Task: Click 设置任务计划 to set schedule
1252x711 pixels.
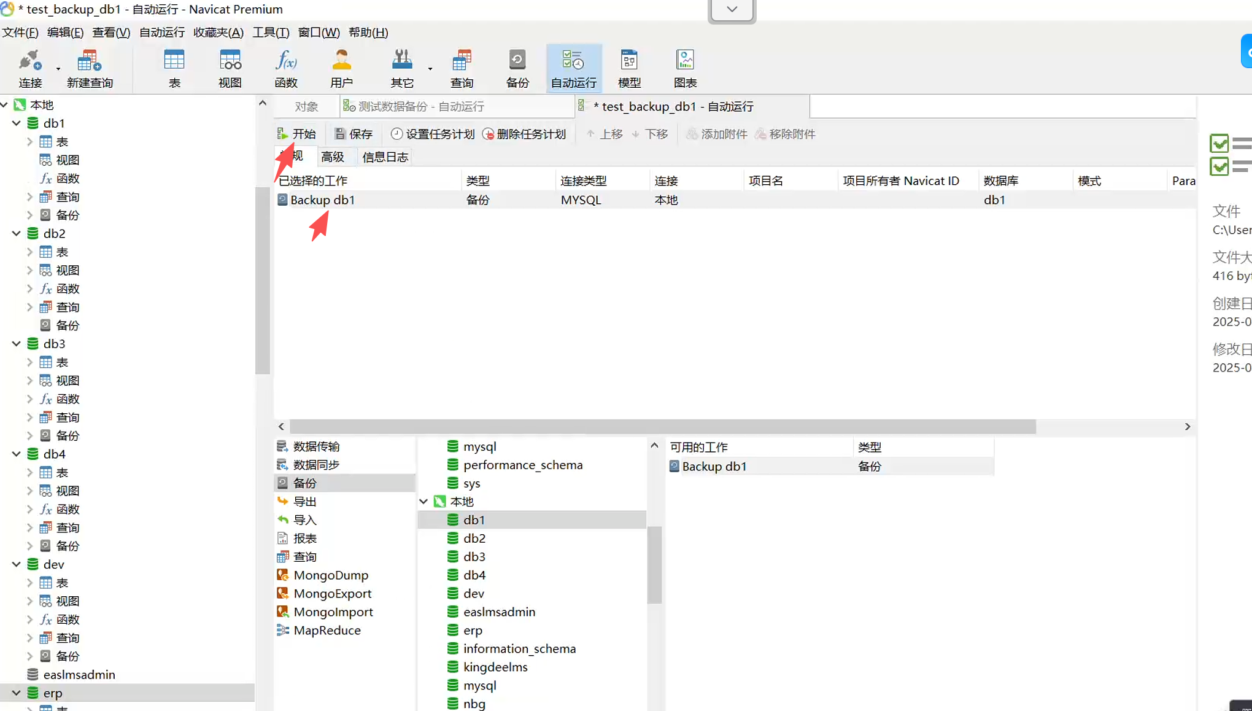Action: point(433,134)
